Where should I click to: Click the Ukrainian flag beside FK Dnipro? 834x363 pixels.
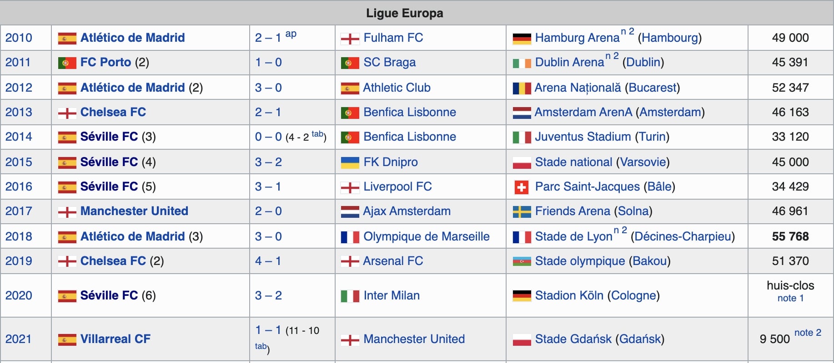tap(350, 162)
